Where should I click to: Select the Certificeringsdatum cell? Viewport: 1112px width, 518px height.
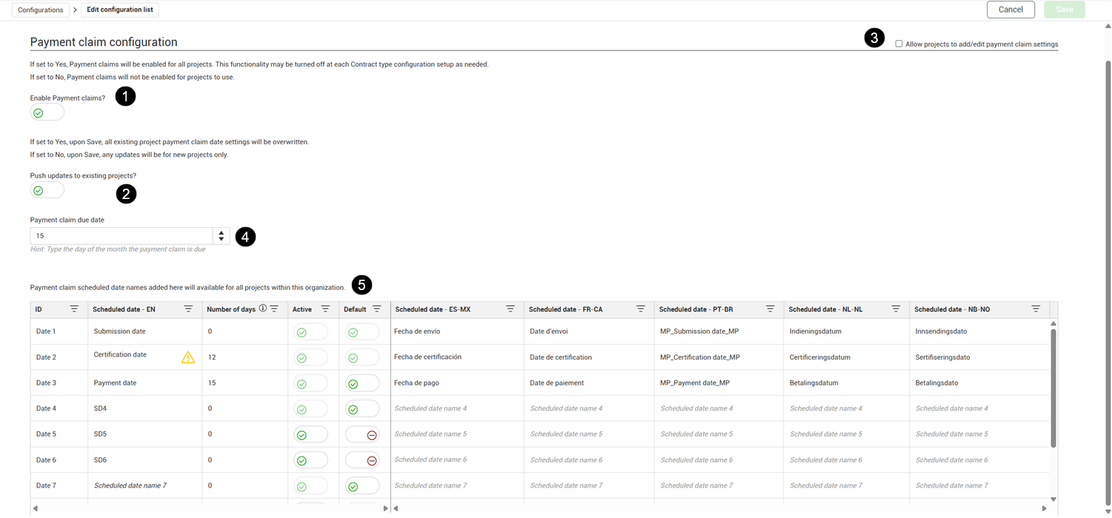pyautogui.click(x=847, y=357)
